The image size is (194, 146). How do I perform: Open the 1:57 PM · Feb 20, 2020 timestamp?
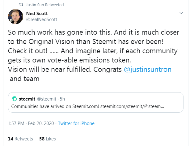click(x=30, y=123)
